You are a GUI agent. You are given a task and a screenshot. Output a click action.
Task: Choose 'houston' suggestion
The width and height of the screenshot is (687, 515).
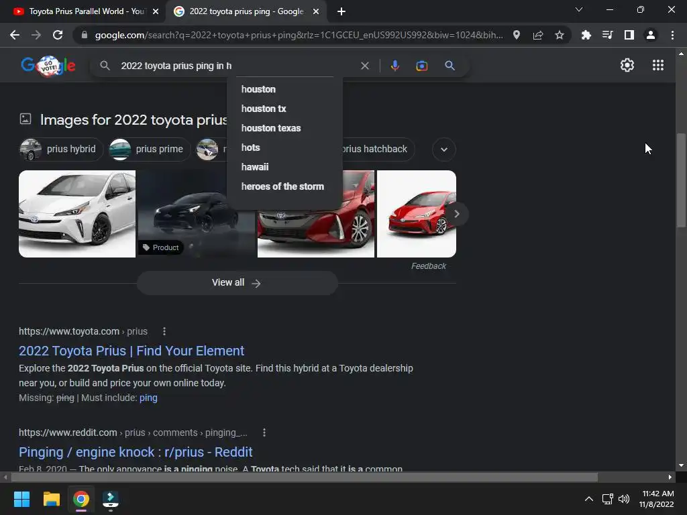click(x=284, y=89)
